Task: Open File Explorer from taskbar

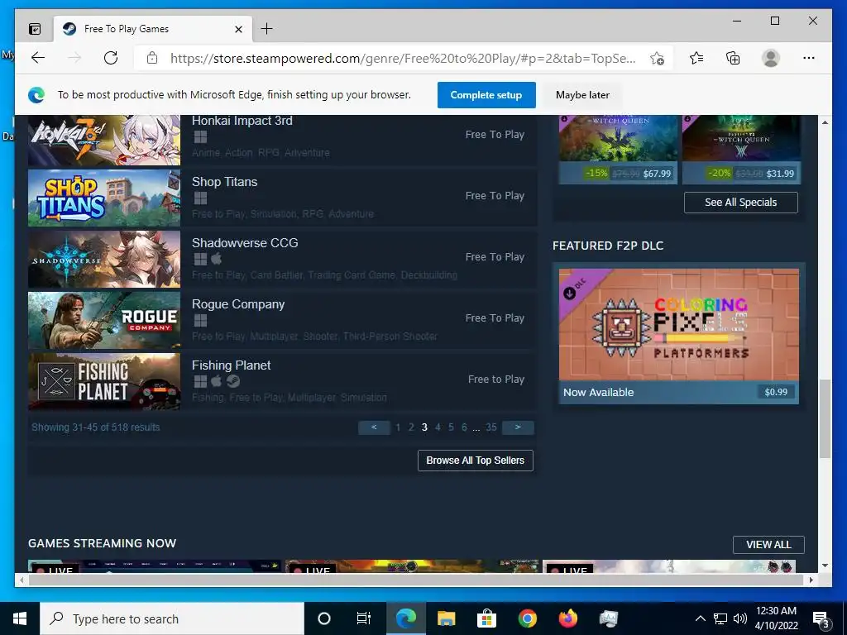Action: pyautogui.click(x=446, y=618)
